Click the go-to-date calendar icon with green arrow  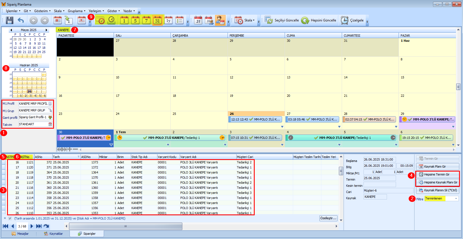pos(69,20)
